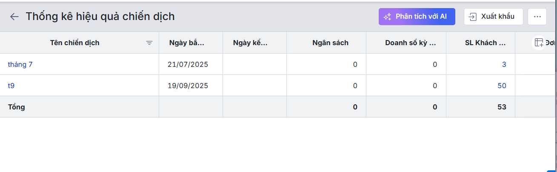
Task: Click the Tổng total row label
Action: coord(17,107)
